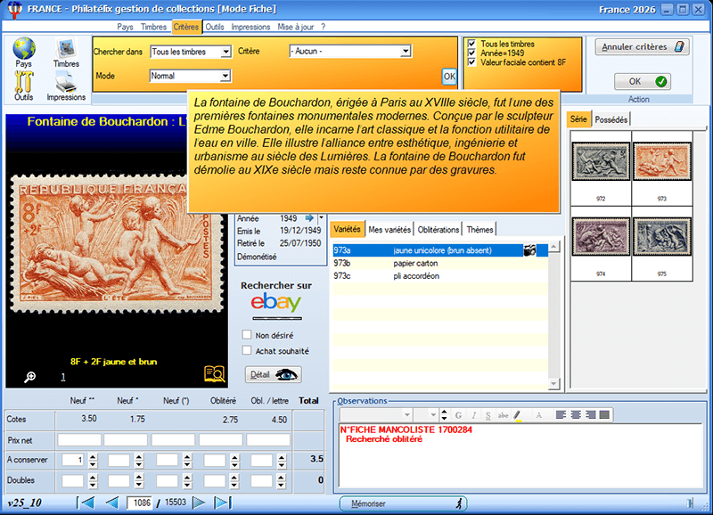Open the Critère dropdown
Screen dimensions: 713x515
pos(406,52)
